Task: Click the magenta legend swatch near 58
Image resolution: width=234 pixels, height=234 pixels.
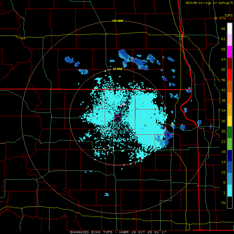Action: coord(230,52)
